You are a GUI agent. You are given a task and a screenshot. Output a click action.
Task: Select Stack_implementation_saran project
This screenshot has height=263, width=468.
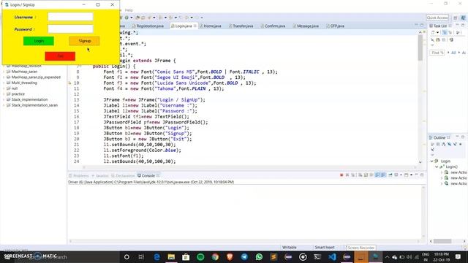pyautogui.click(x=34, y=105)
